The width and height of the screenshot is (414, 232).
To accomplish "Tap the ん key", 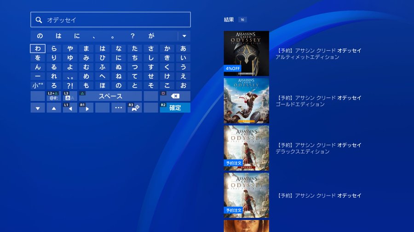I will [38, 67].
